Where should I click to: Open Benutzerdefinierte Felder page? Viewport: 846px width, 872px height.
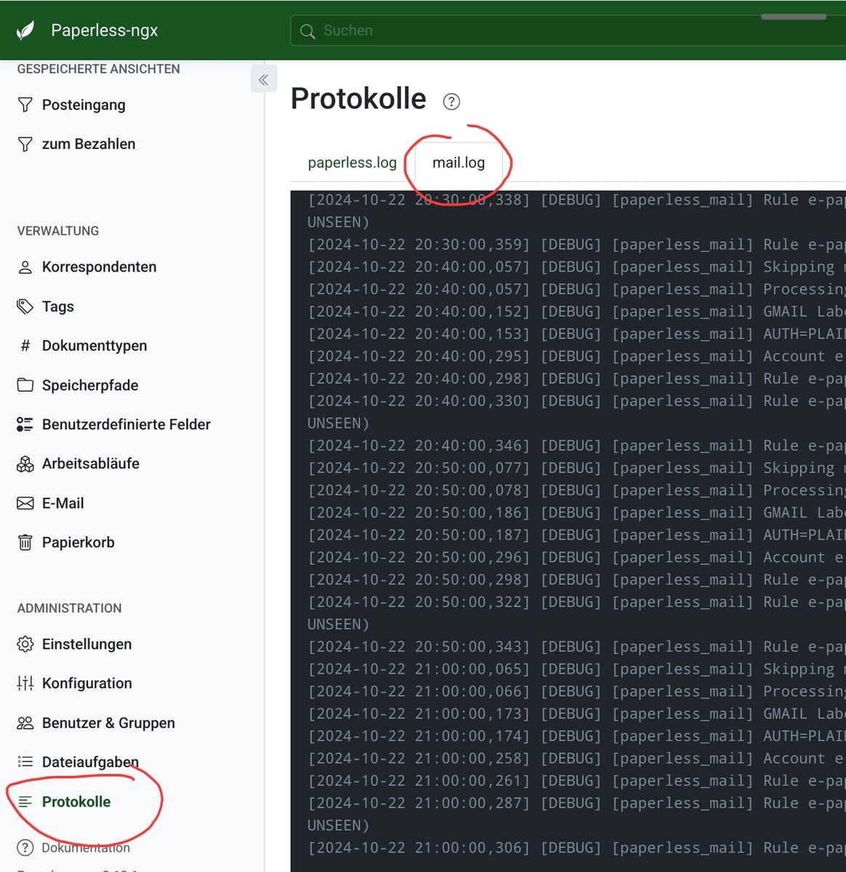(x=126, y=424)
